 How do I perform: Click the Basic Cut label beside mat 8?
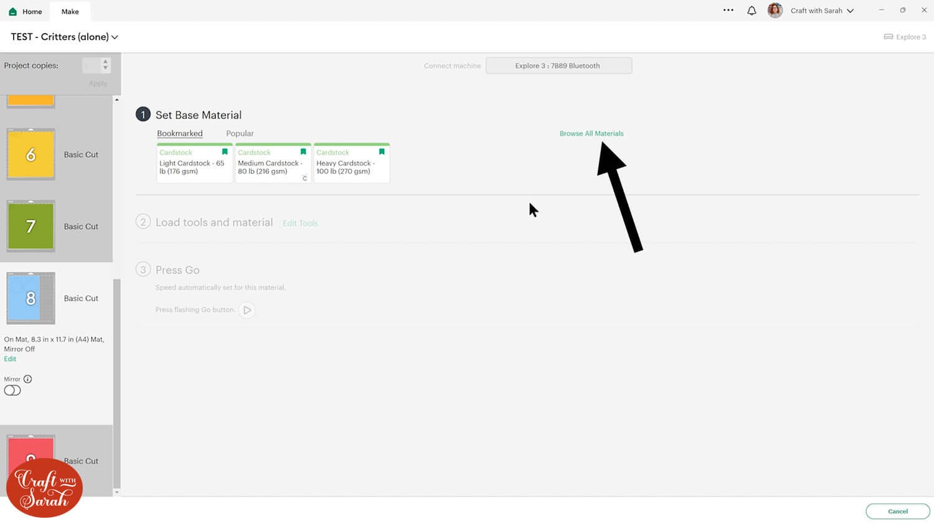click(81, 299)
